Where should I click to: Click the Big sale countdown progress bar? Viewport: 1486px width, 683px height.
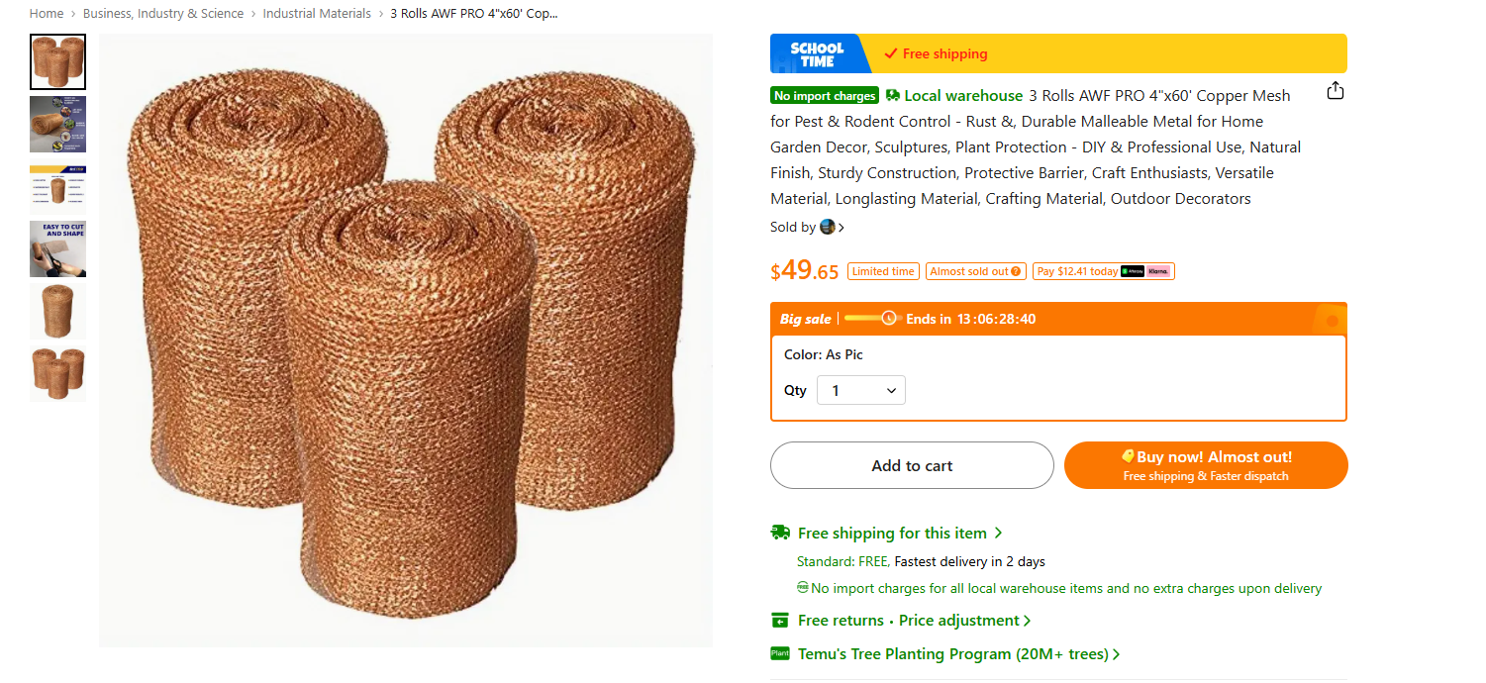[x=870, y=319]
